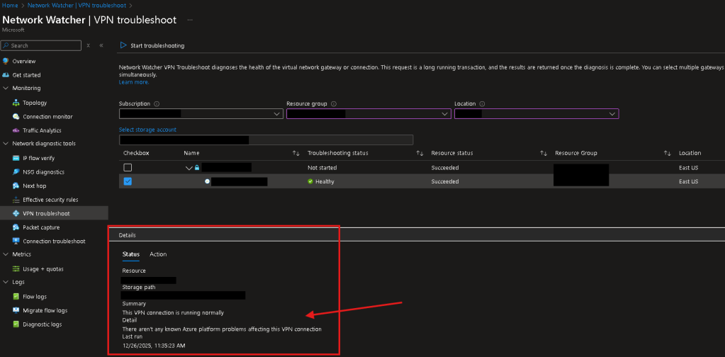Click the Next hop icon

[16, 186]
